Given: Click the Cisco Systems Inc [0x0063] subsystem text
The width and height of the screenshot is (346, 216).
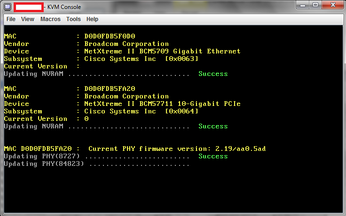Looking at the screenshot, I should point(141,59).
